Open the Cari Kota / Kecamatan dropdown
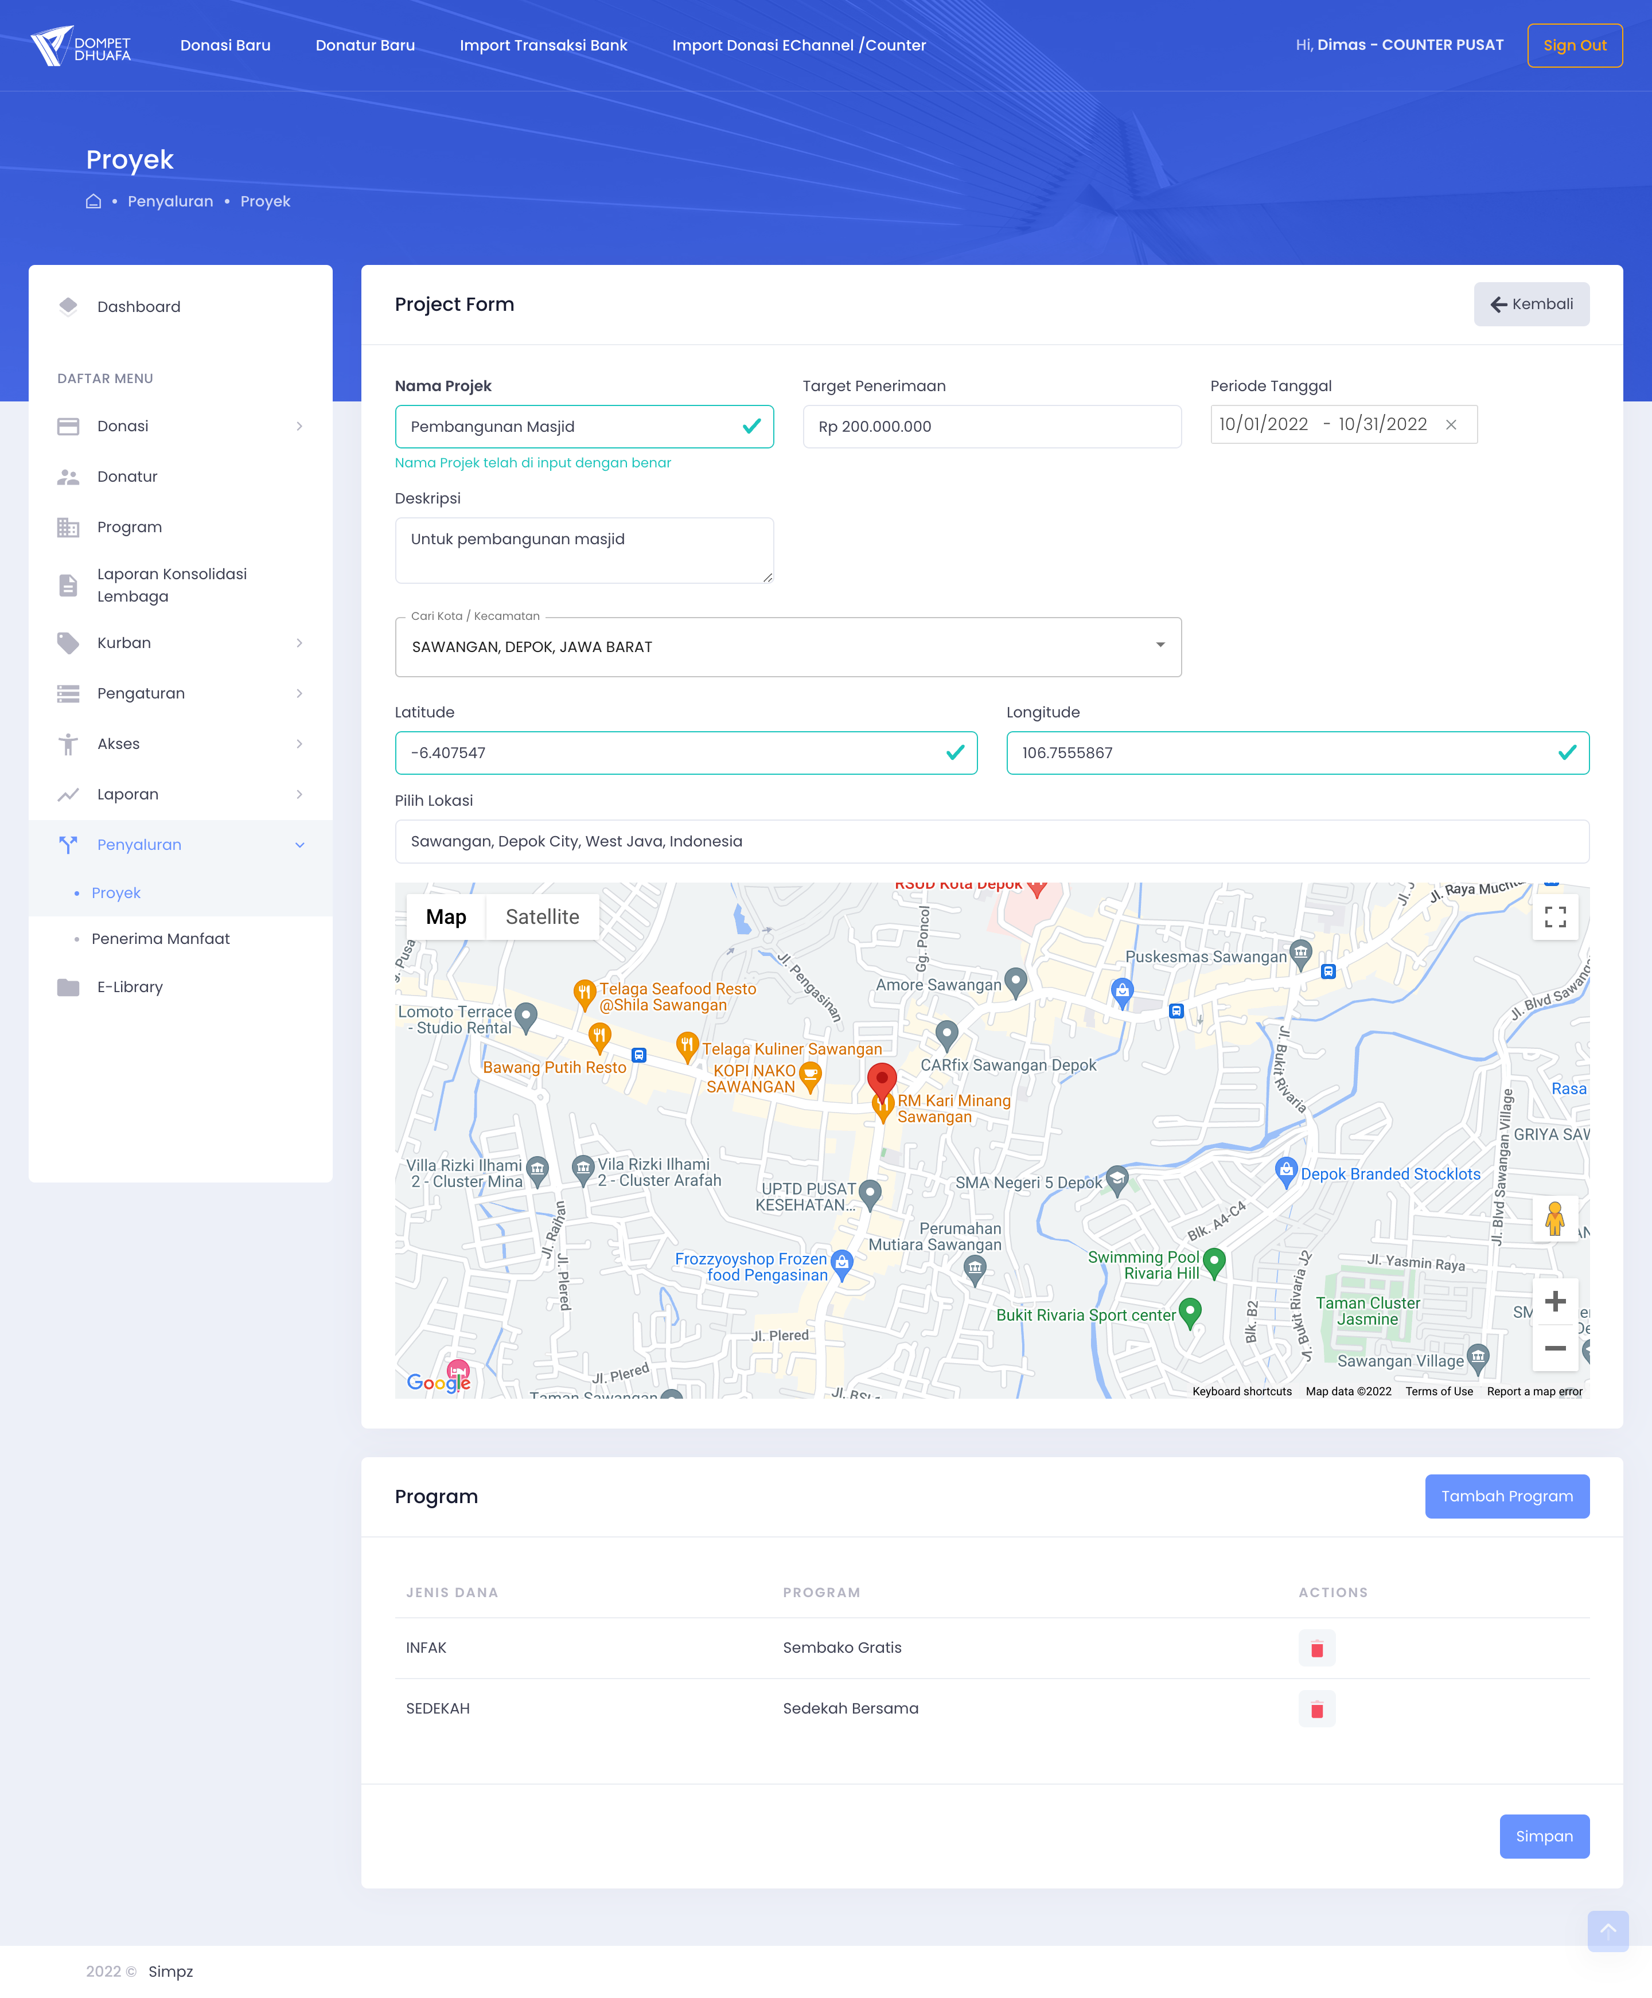 [x=1159, y=645]
